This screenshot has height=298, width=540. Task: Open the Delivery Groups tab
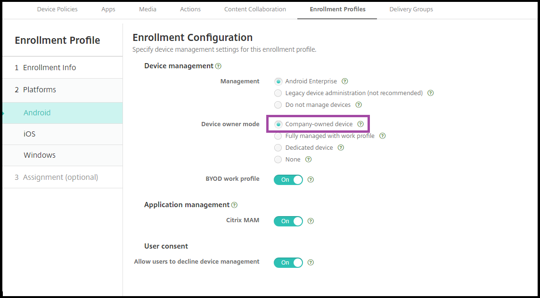411,9
